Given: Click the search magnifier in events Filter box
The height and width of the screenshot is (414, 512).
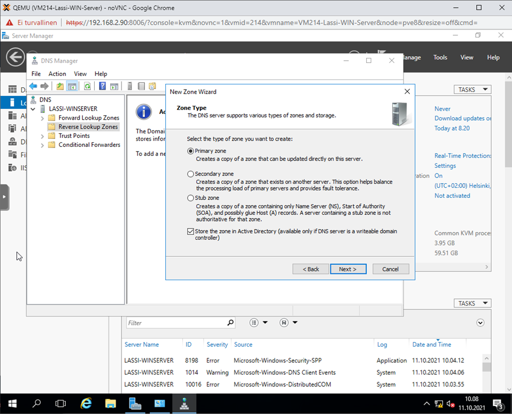Looking at the screenshot, I should coord(230,323).
